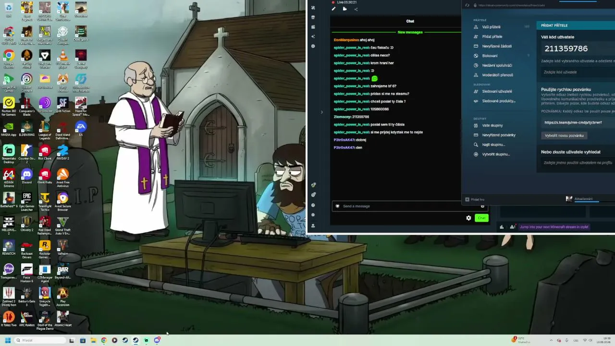Open the Recycle Bin on desktop
The image size is (615, 346).
tap(9, 10)
